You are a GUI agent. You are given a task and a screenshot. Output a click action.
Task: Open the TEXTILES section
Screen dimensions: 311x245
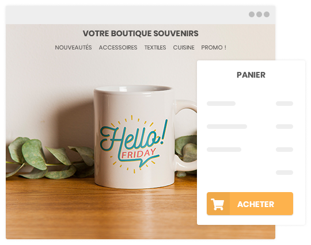point(155,48)
